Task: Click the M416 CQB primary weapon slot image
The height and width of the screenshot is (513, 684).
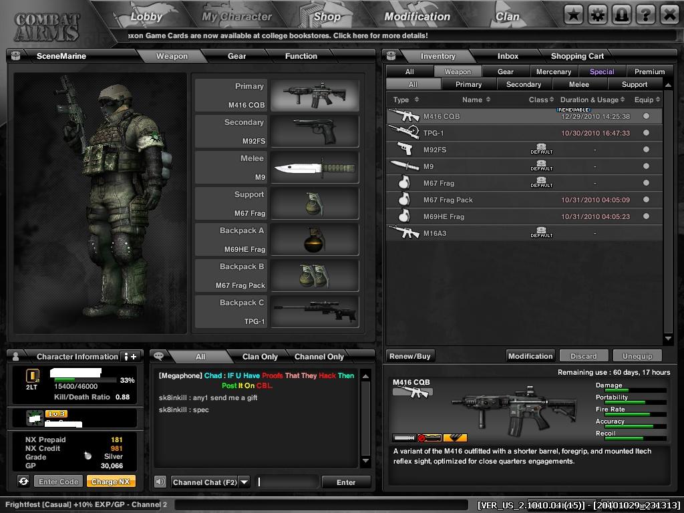Action: click(x=315, y=95)
